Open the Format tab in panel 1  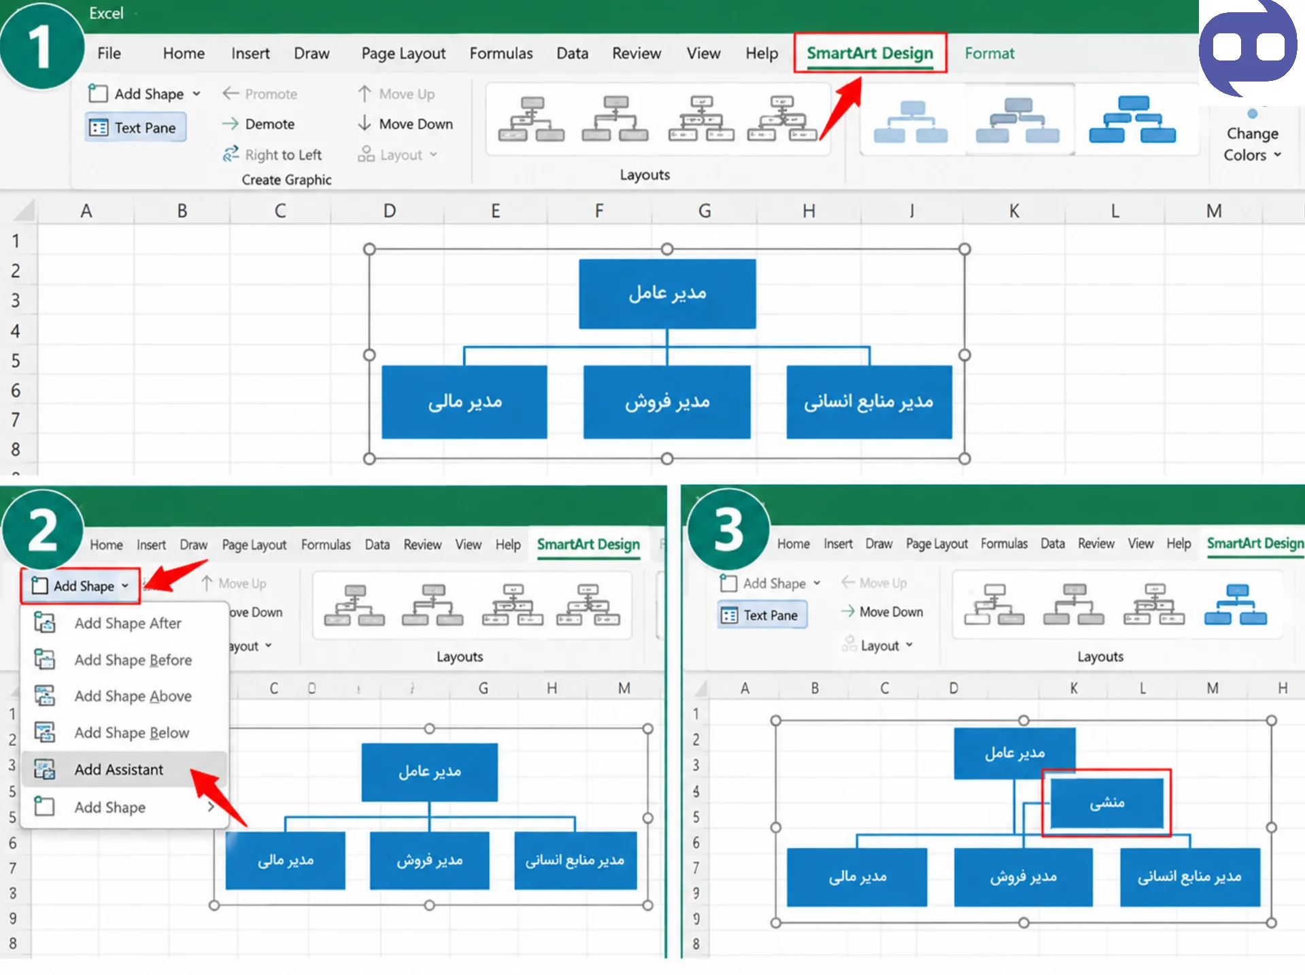coord(989,53)
